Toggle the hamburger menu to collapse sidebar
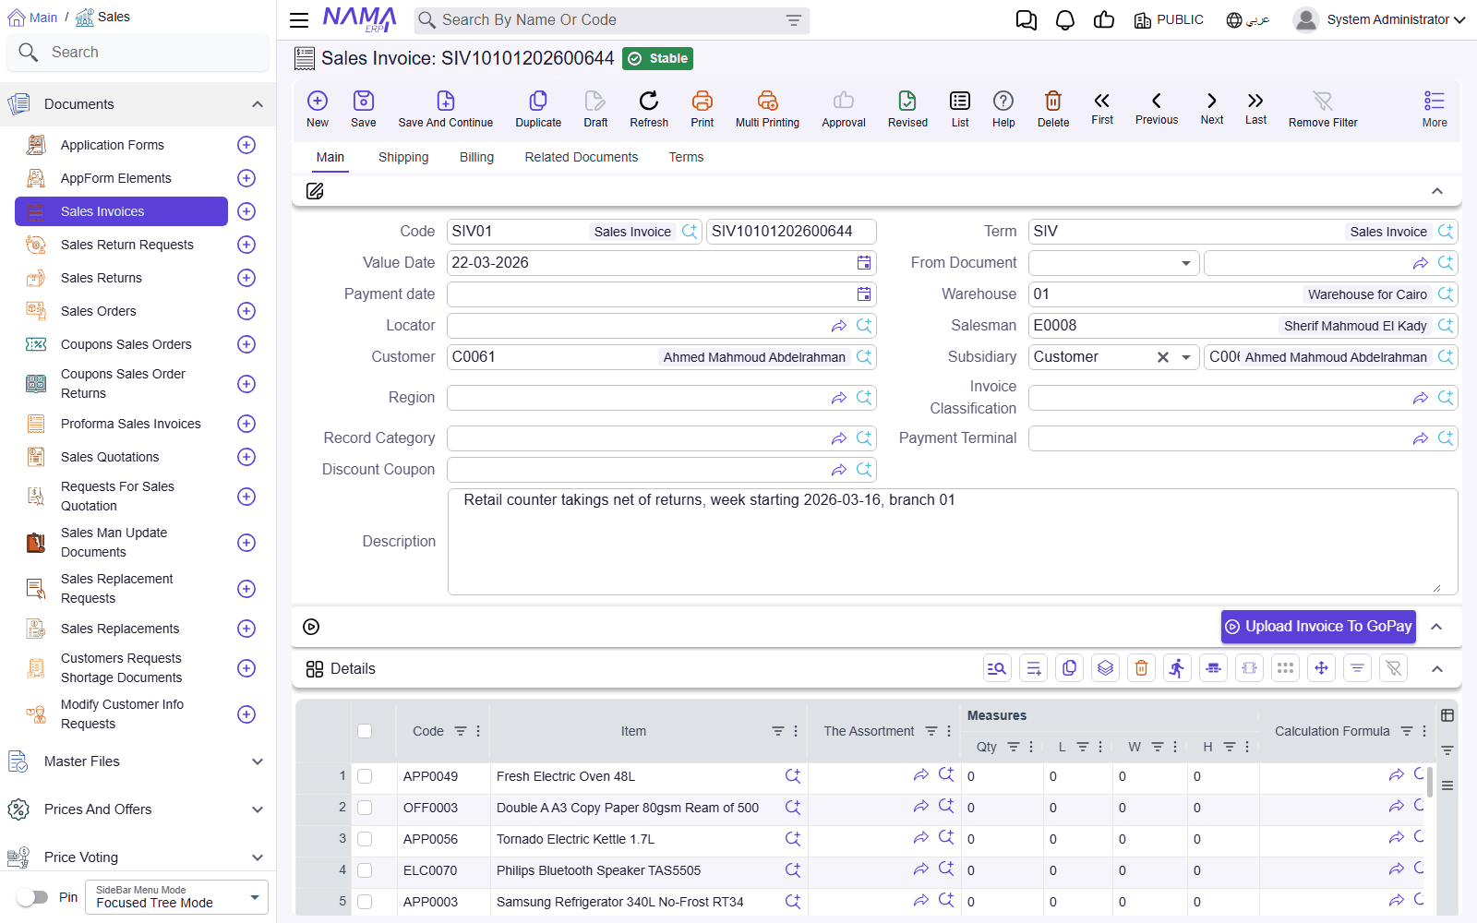1477x923 pixels. coord(299,20)
